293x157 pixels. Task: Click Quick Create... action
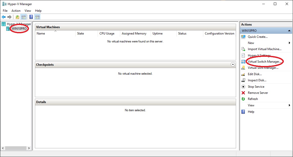(258, 37)
